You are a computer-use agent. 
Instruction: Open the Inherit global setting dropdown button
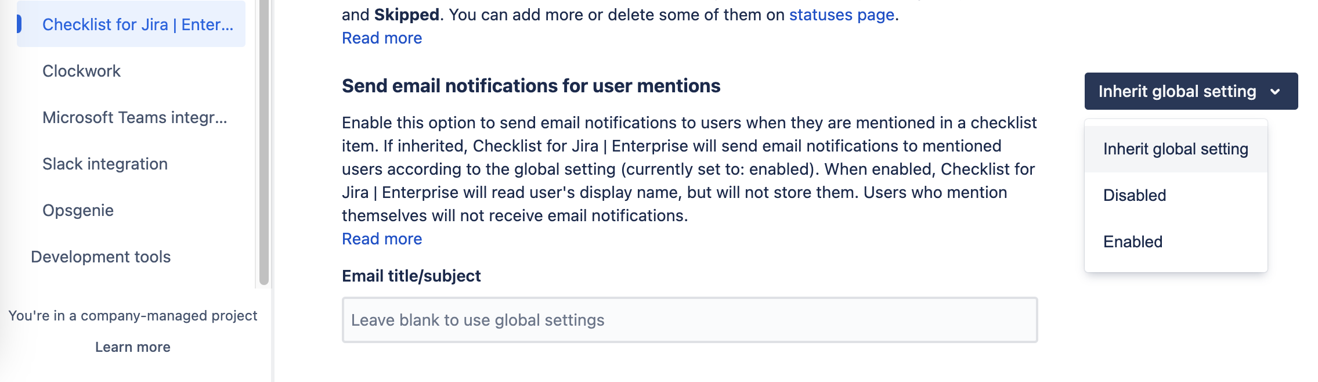tap(1190, 91)
